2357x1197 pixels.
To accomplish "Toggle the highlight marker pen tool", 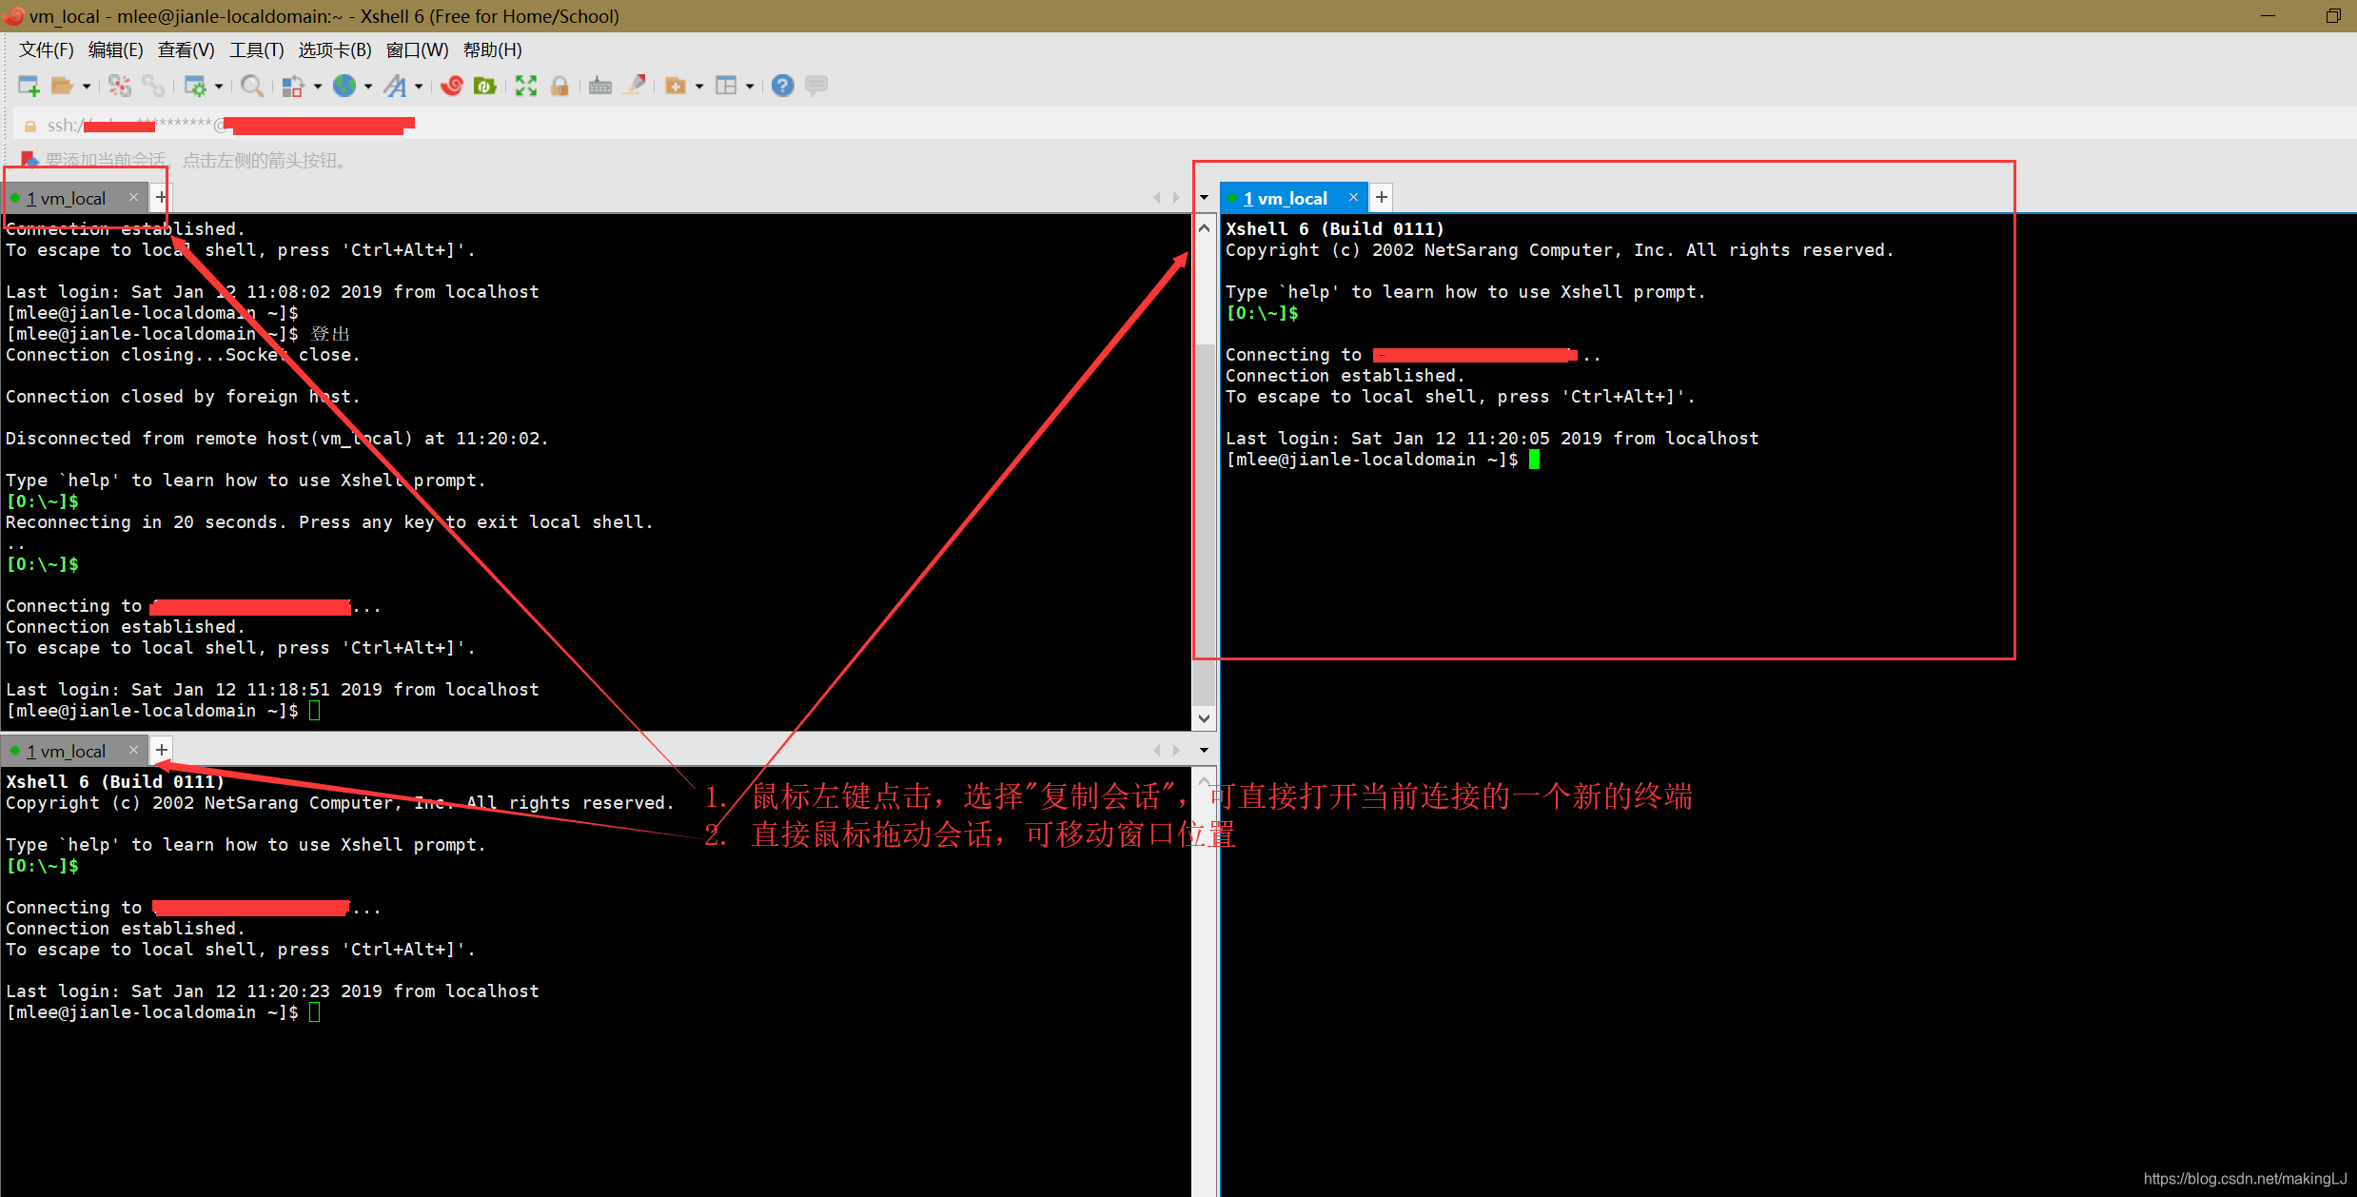I will tap(635, 86).
